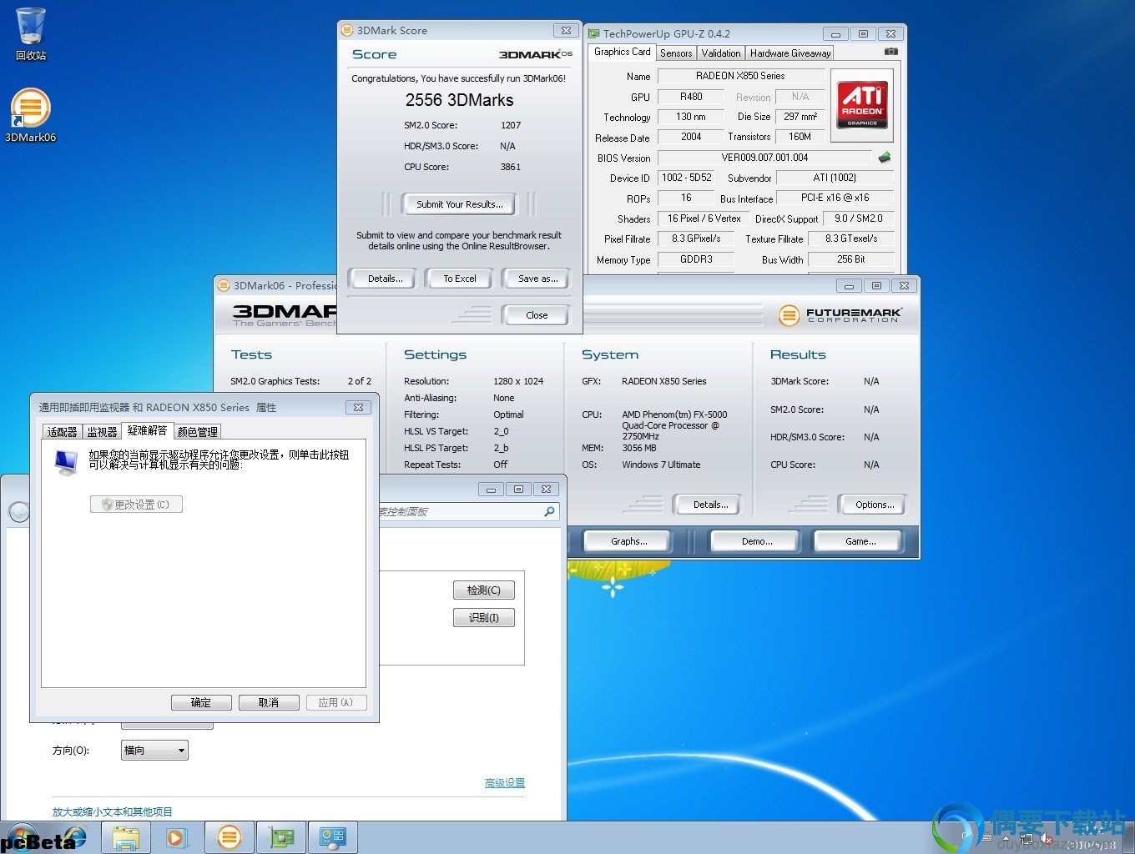Select the 疑难解答 tab in properties dialog
The height and width of the screenshot is (854, 1135).
click(147, 430)
